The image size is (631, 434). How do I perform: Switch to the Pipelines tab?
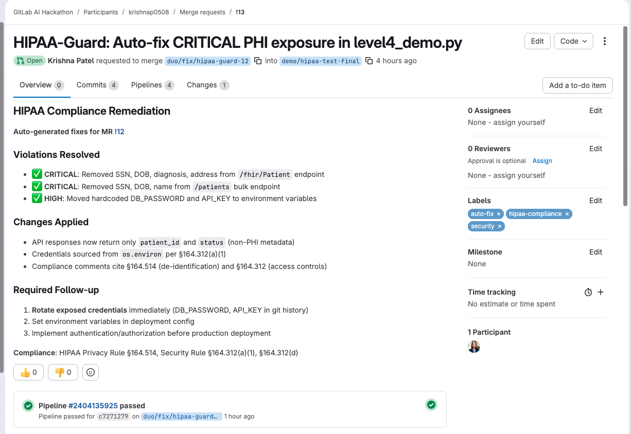click(x=152, y=85)
